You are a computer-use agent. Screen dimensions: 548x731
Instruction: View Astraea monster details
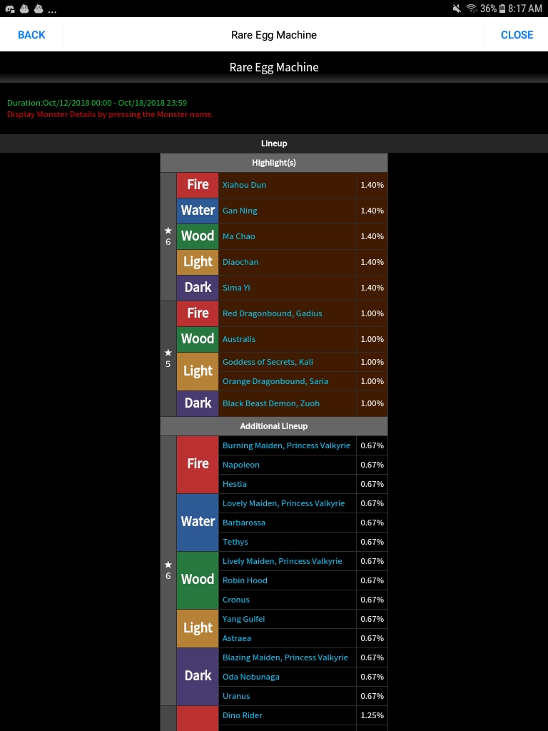(237, 638)
